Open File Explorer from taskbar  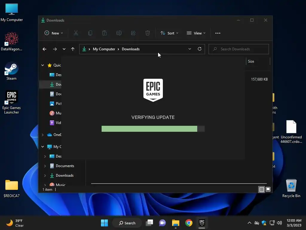176,223
